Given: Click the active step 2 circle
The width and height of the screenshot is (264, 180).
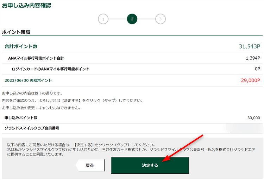Looking at the screenshot, I should coord(132,19).
